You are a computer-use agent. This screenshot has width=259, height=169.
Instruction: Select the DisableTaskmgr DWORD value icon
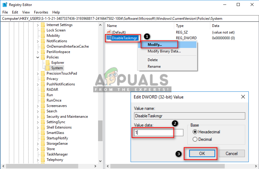[109, 38]
